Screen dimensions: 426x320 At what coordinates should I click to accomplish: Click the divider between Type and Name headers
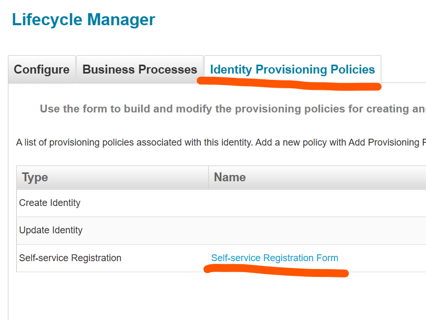point(208,178)
